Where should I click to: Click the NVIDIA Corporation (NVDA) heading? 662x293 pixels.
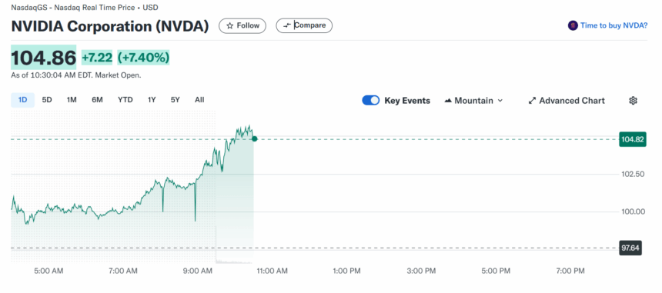click(110, 26)
